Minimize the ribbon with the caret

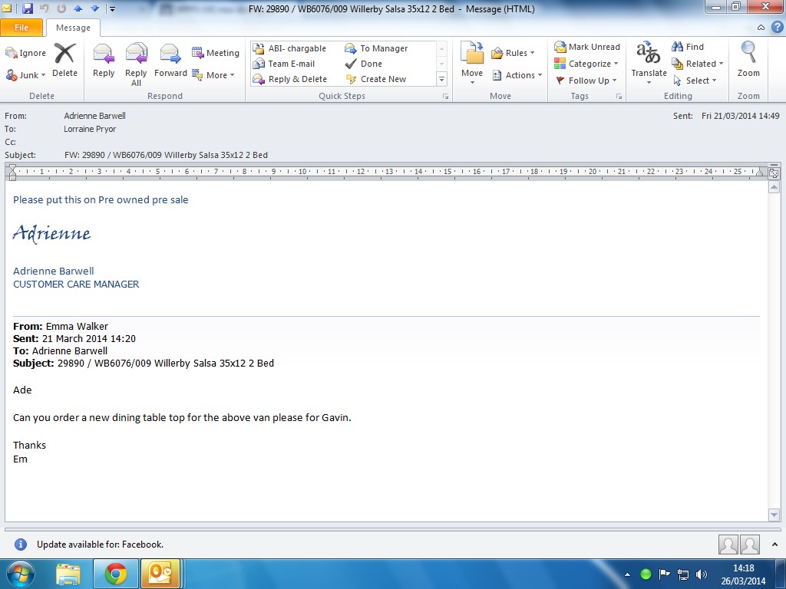[761, 28]
